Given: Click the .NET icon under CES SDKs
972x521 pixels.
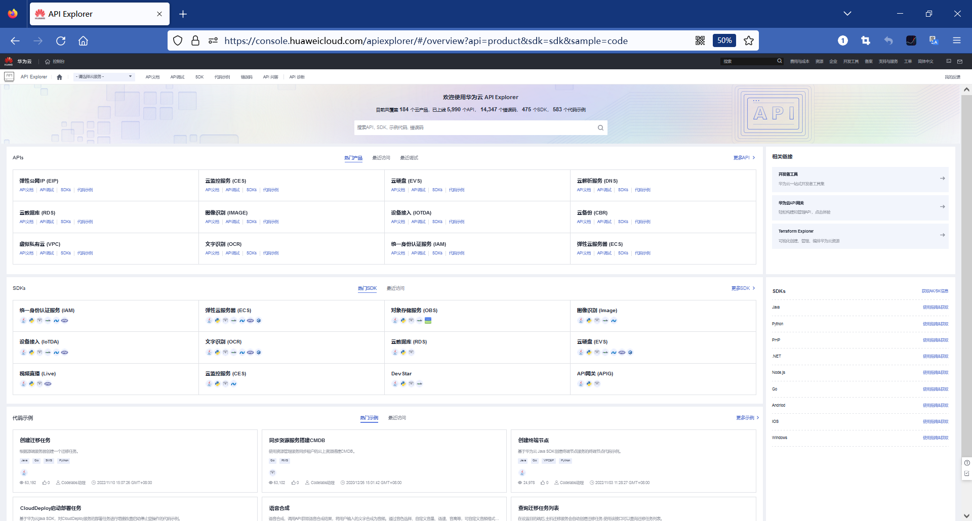Looking at the screenshot, I should [x=233, y=384].
